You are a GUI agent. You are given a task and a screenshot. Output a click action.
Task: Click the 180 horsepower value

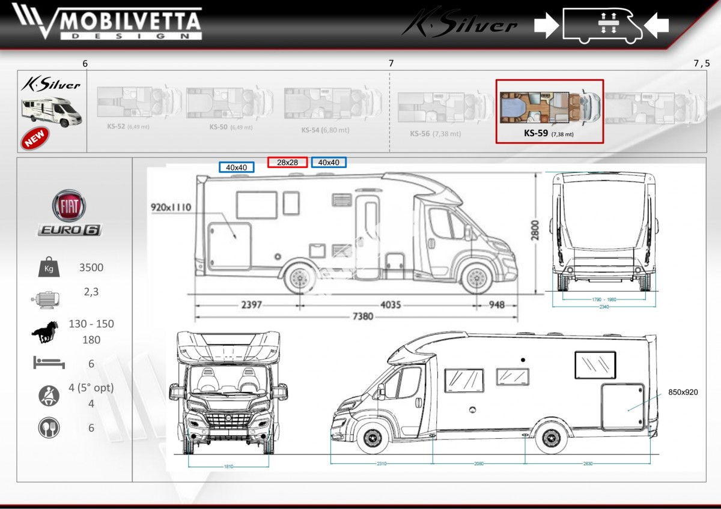[x=91, y=340]
